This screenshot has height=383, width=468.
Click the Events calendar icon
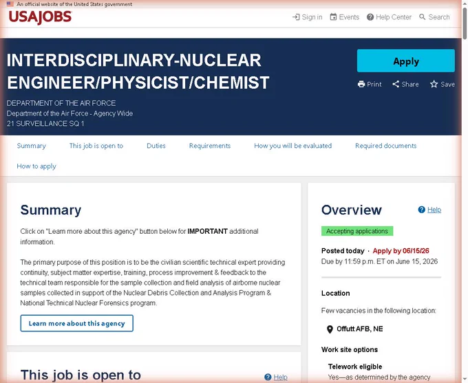click(x=333, y=17)
